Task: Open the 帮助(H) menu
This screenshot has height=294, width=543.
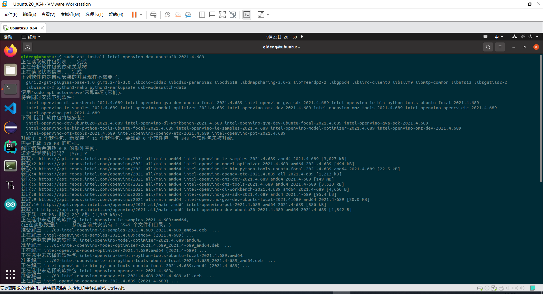Action: (x=116, y=14)
